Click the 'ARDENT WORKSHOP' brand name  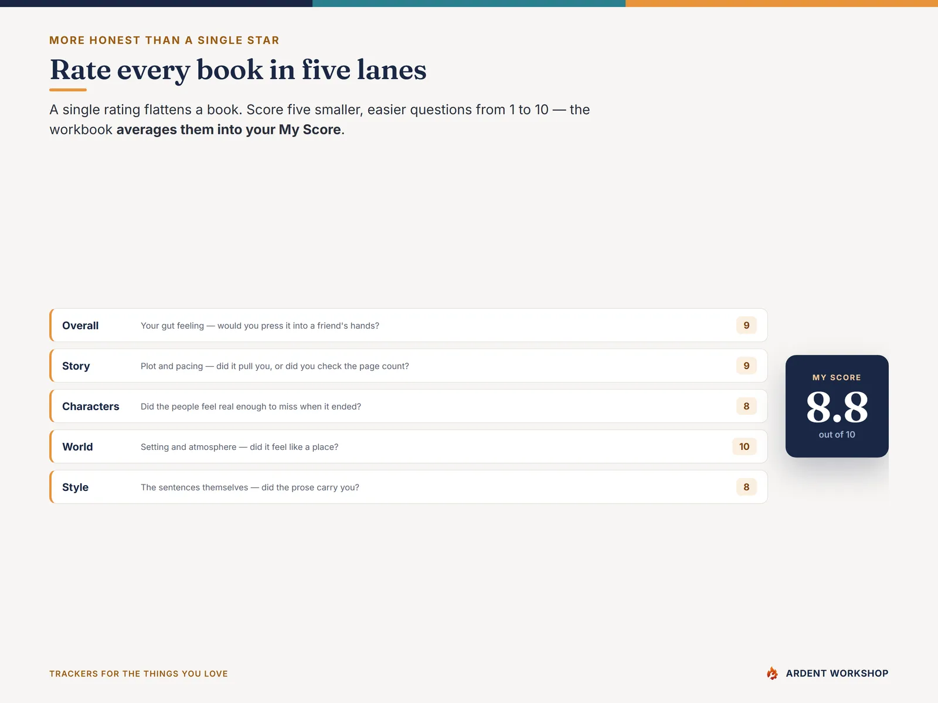[837, 674]
